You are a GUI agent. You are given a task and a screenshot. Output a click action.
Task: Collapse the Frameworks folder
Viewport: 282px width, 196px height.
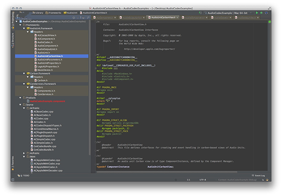tap(21, 25)
